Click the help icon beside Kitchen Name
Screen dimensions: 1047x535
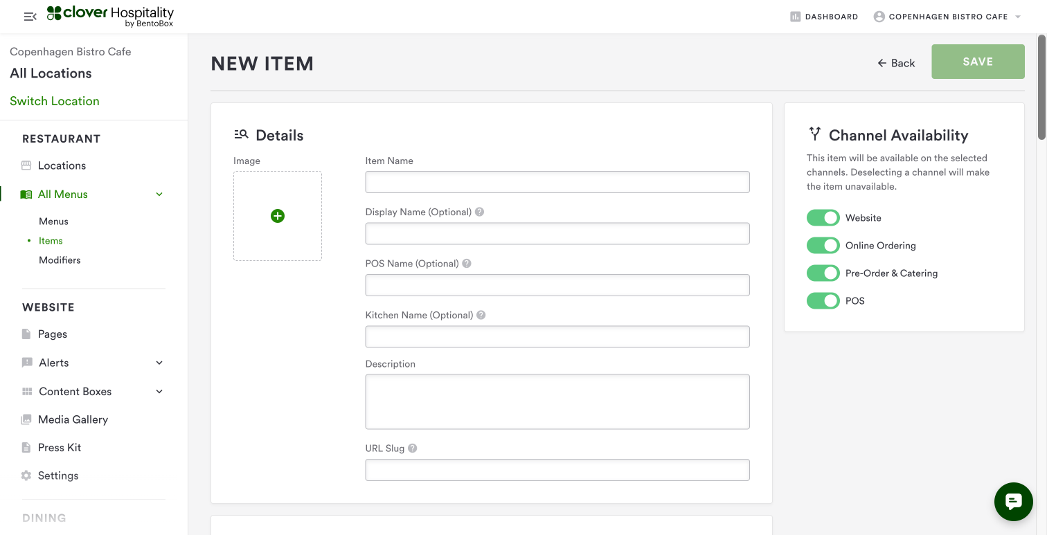tap(481, 315)
